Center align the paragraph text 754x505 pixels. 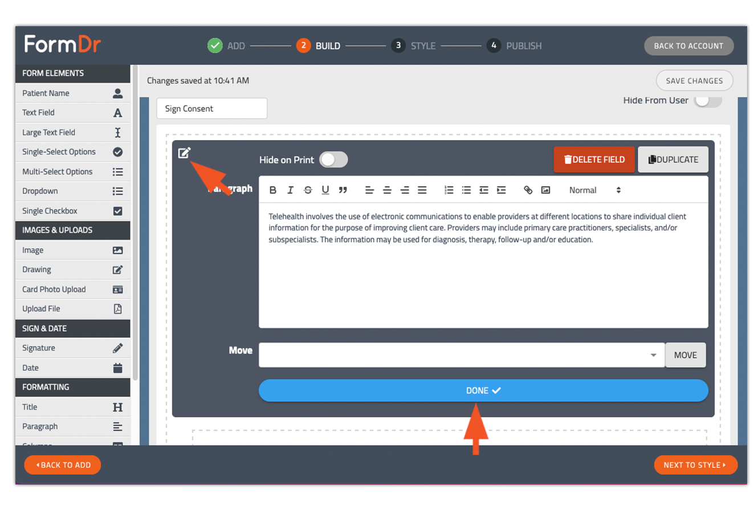point(387,190)
